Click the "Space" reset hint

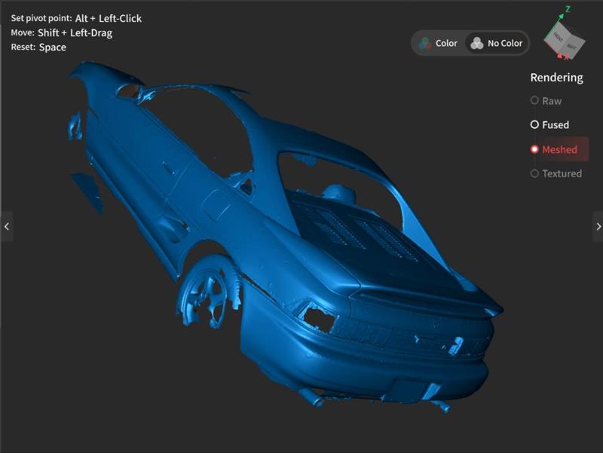tap(53, 47)
